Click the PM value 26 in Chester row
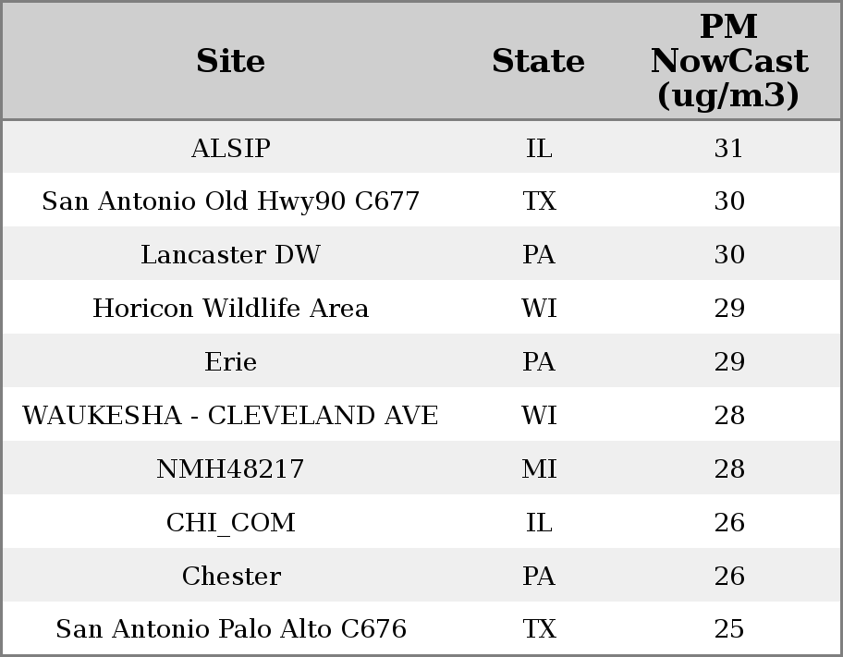Screen dimensions: 843x657 [728, 577]
